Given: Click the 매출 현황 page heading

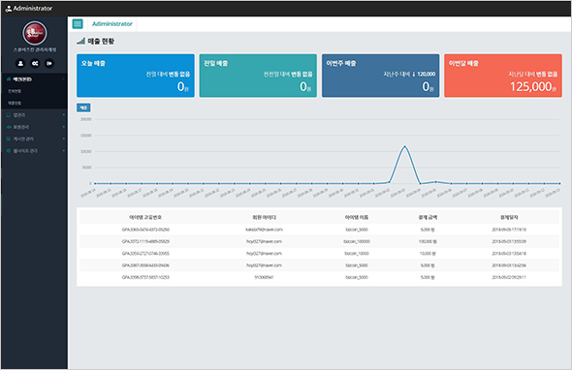Looking at the screenshot, I should (101, 42).
